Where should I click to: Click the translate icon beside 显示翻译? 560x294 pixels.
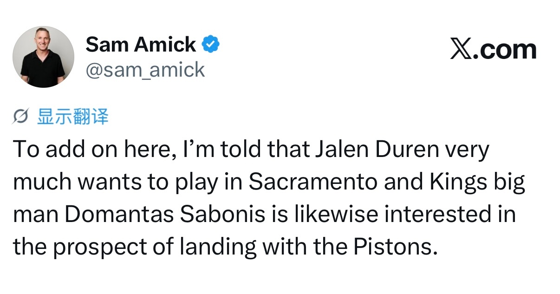[21, 118]
